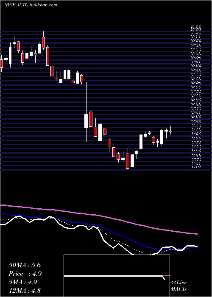Click the 6.88 top price axis value
Screen dimensions: 212x297
196,28
